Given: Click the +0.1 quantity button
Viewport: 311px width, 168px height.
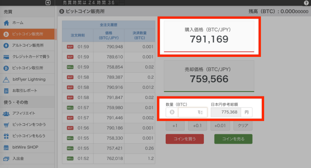Looking at the screenshot, I should 197,126.
